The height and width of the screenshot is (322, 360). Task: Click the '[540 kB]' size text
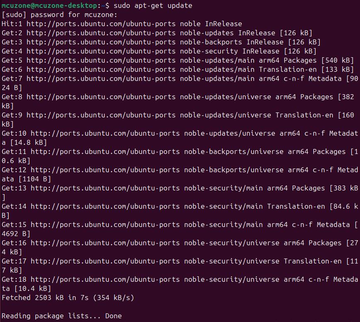(x=338, y=61)
